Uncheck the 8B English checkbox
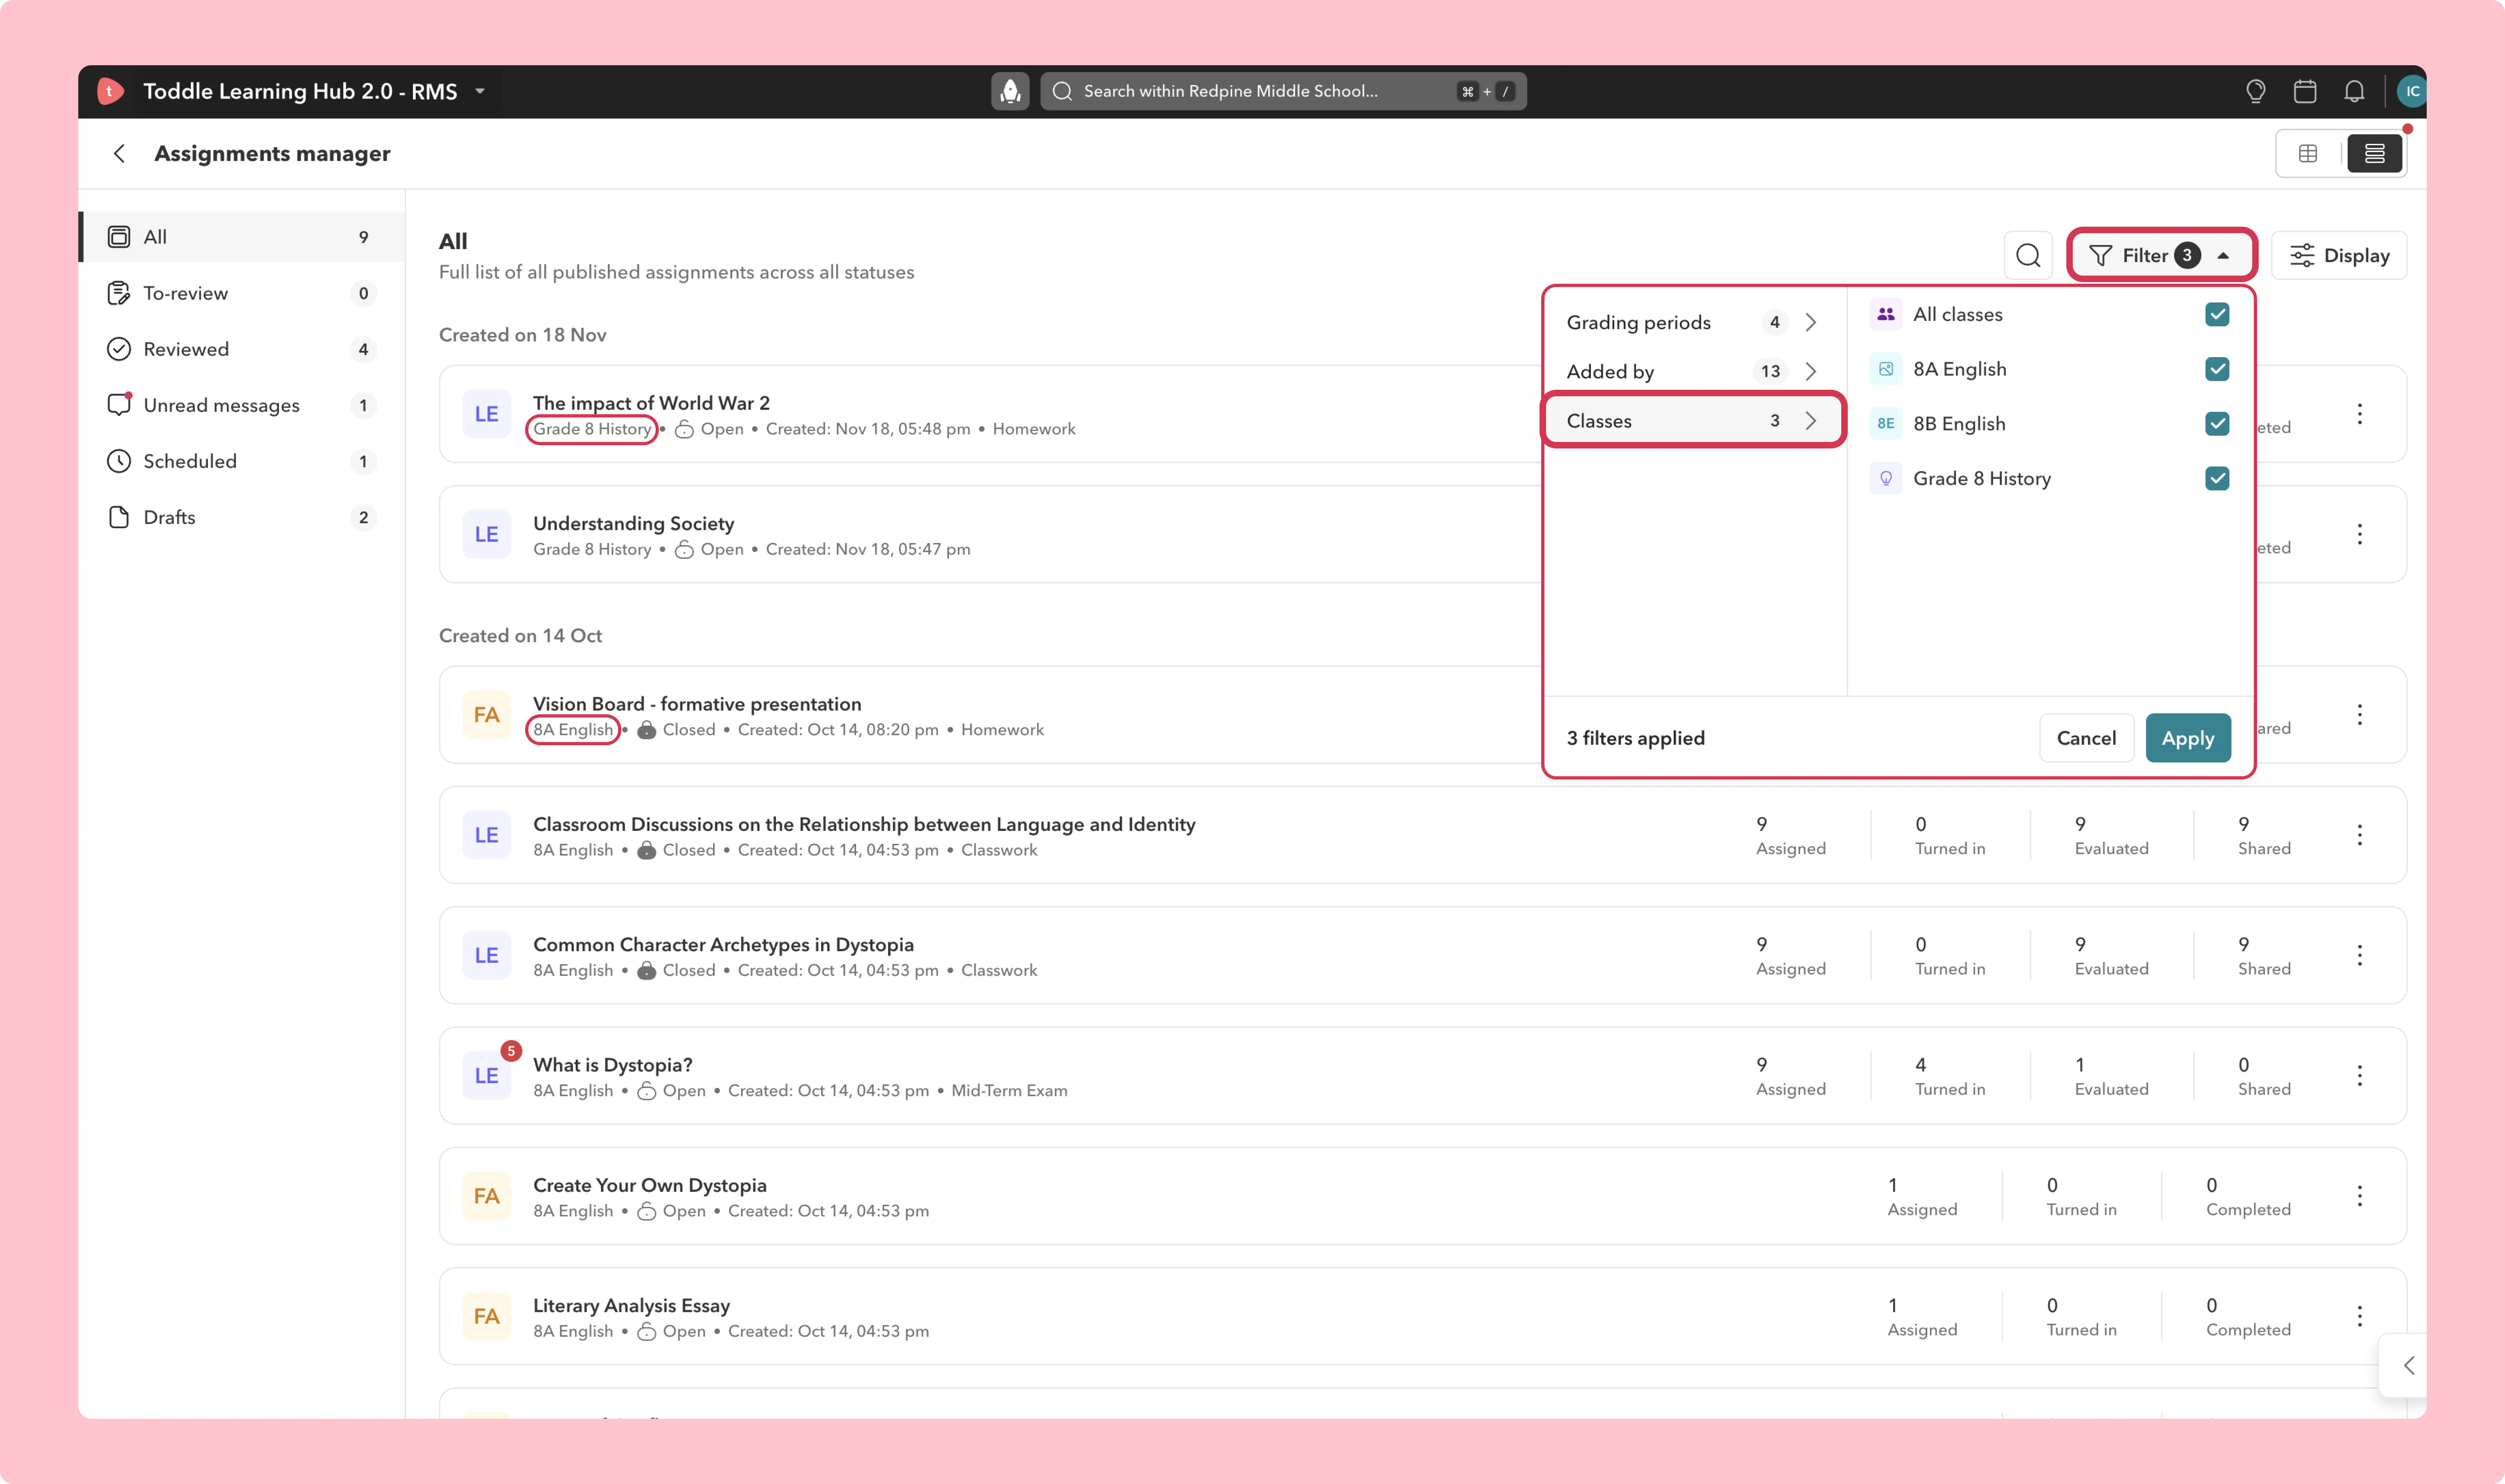This screenshot has width=2505, height=1484. tap(2217, 424)
